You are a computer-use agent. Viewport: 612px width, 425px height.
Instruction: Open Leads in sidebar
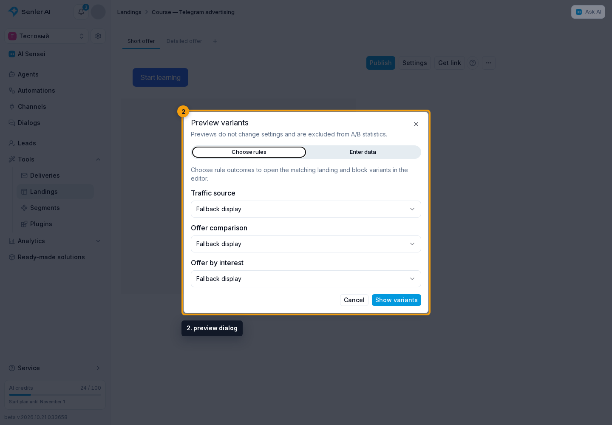55,143
